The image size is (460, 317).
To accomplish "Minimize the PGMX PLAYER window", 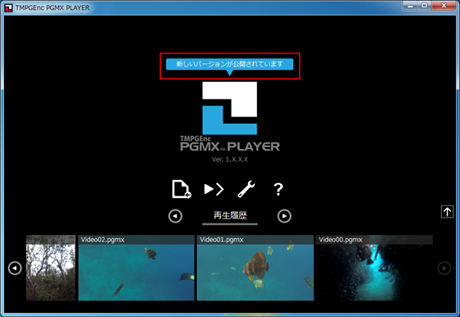I will (411, 6).
